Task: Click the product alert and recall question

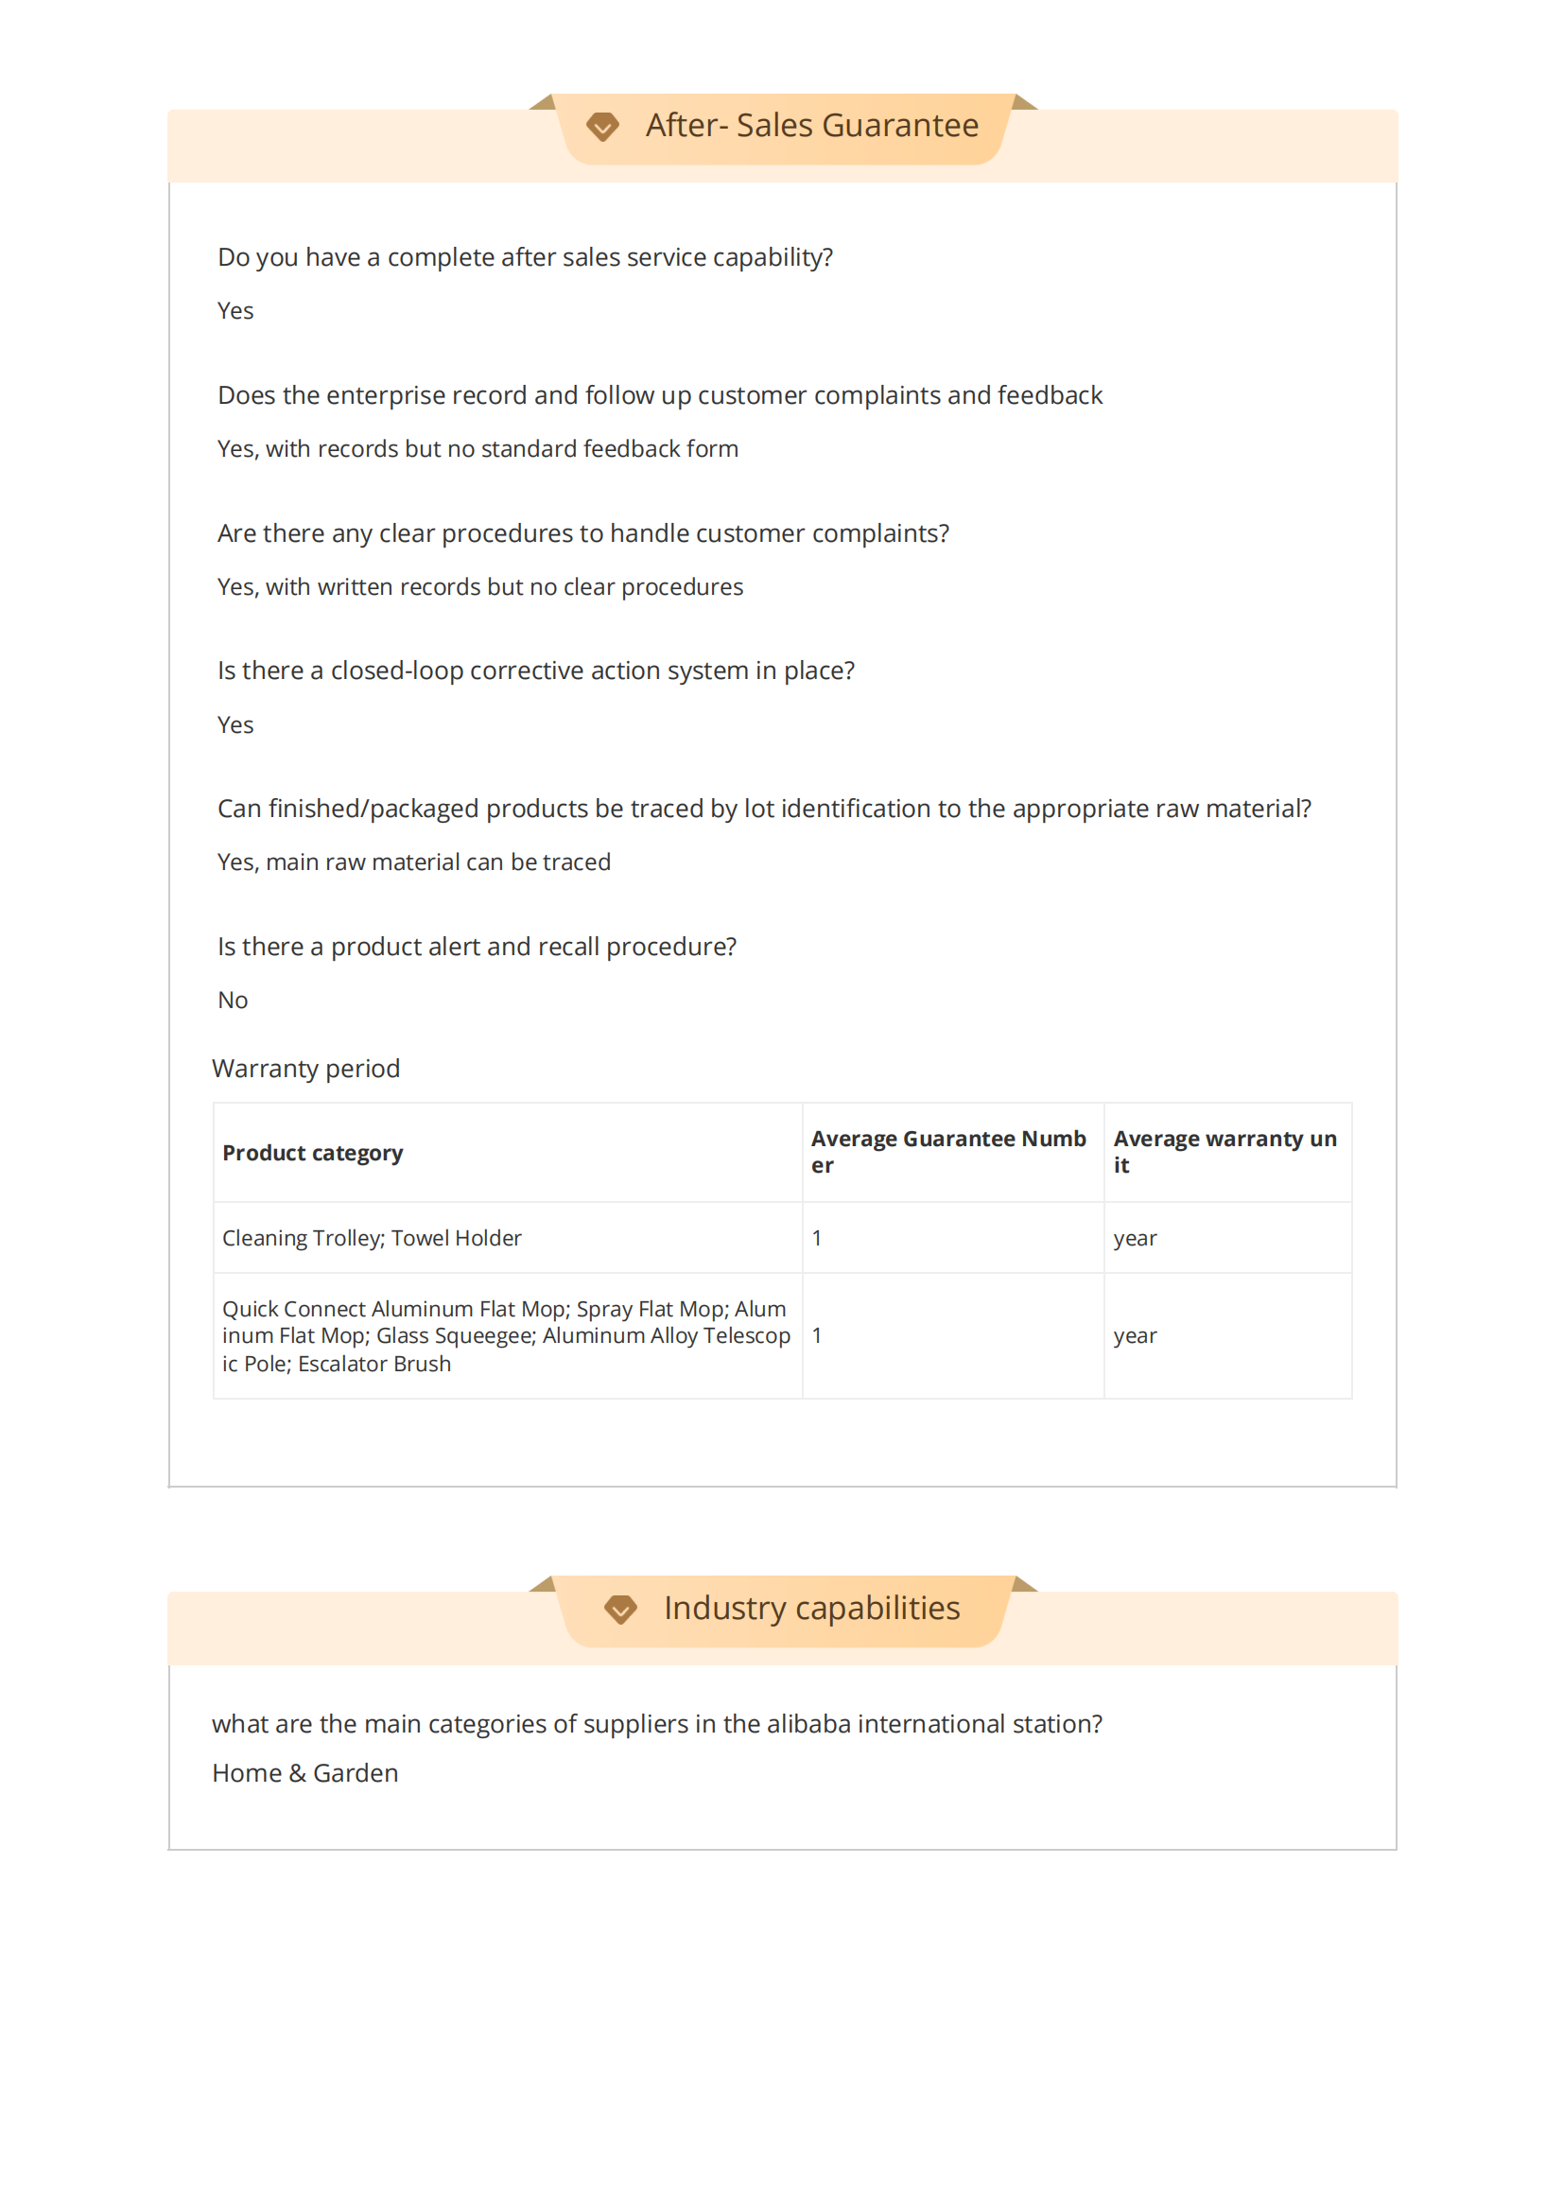Action: [477, 947]
